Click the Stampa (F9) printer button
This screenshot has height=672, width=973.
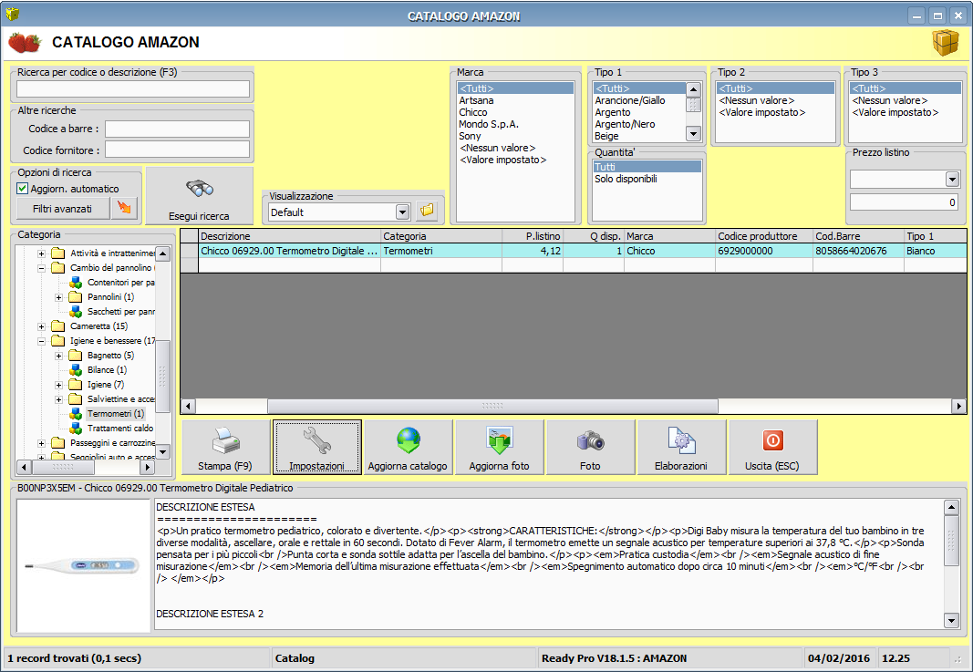point(225,448)
